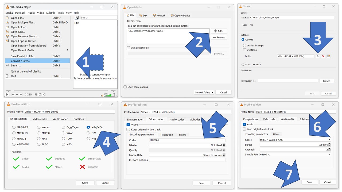Image resolution: width=342 pixels, height=192 pixels.
Task: Click the volume slider at 85%
Action: [110, 95]
